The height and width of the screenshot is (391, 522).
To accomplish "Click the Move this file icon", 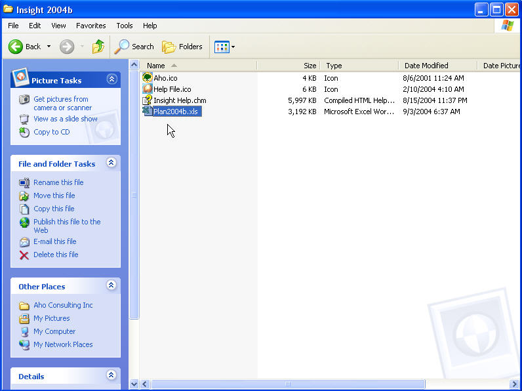I will (24, 196).
